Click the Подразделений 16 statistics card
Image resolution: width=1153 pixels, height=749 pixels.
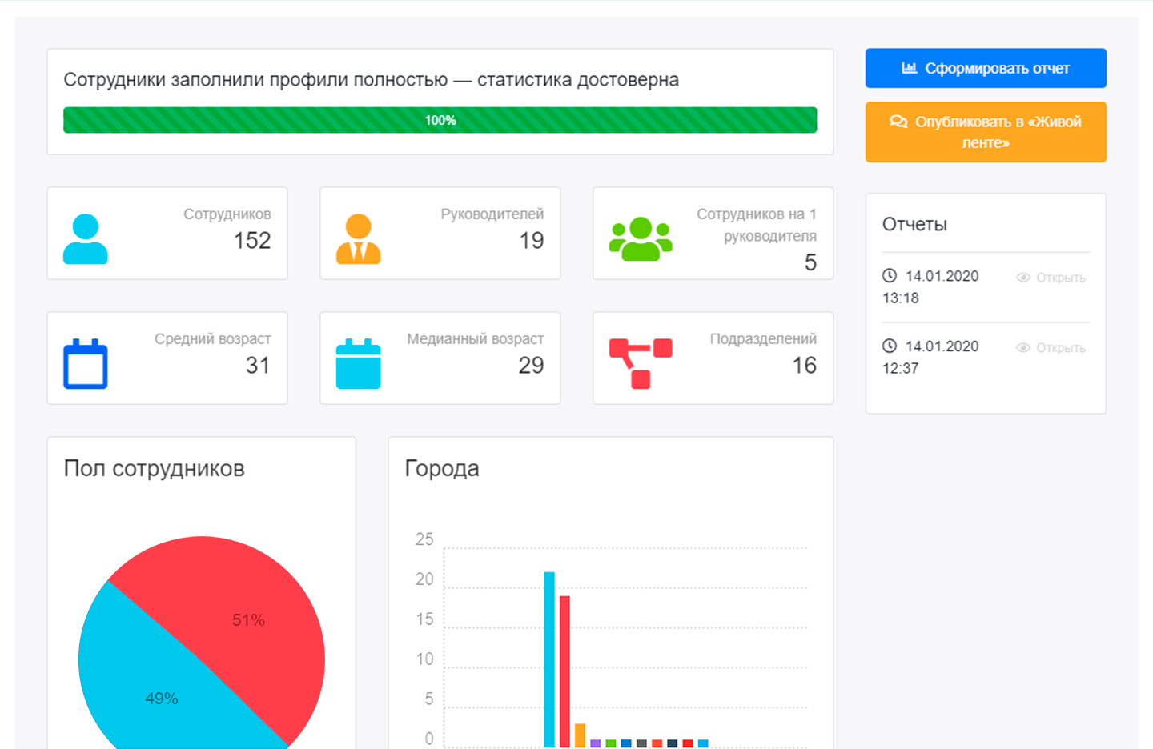pyautogui.click(x=713, y=358)
